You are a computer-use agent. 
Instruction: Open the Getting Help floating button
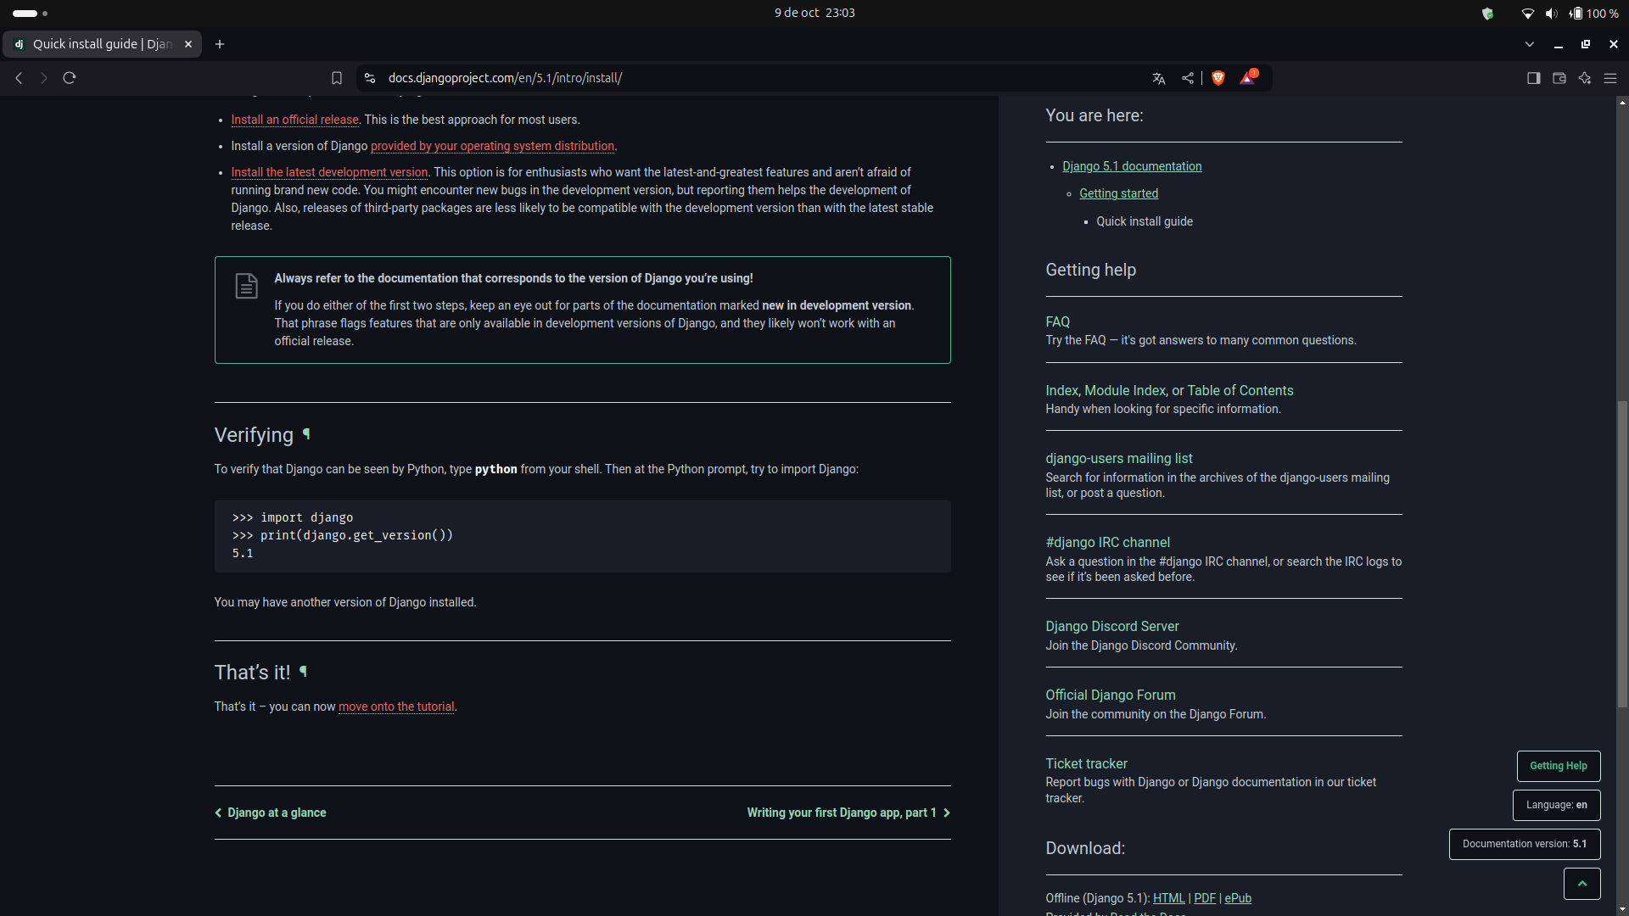(1559, 766)
